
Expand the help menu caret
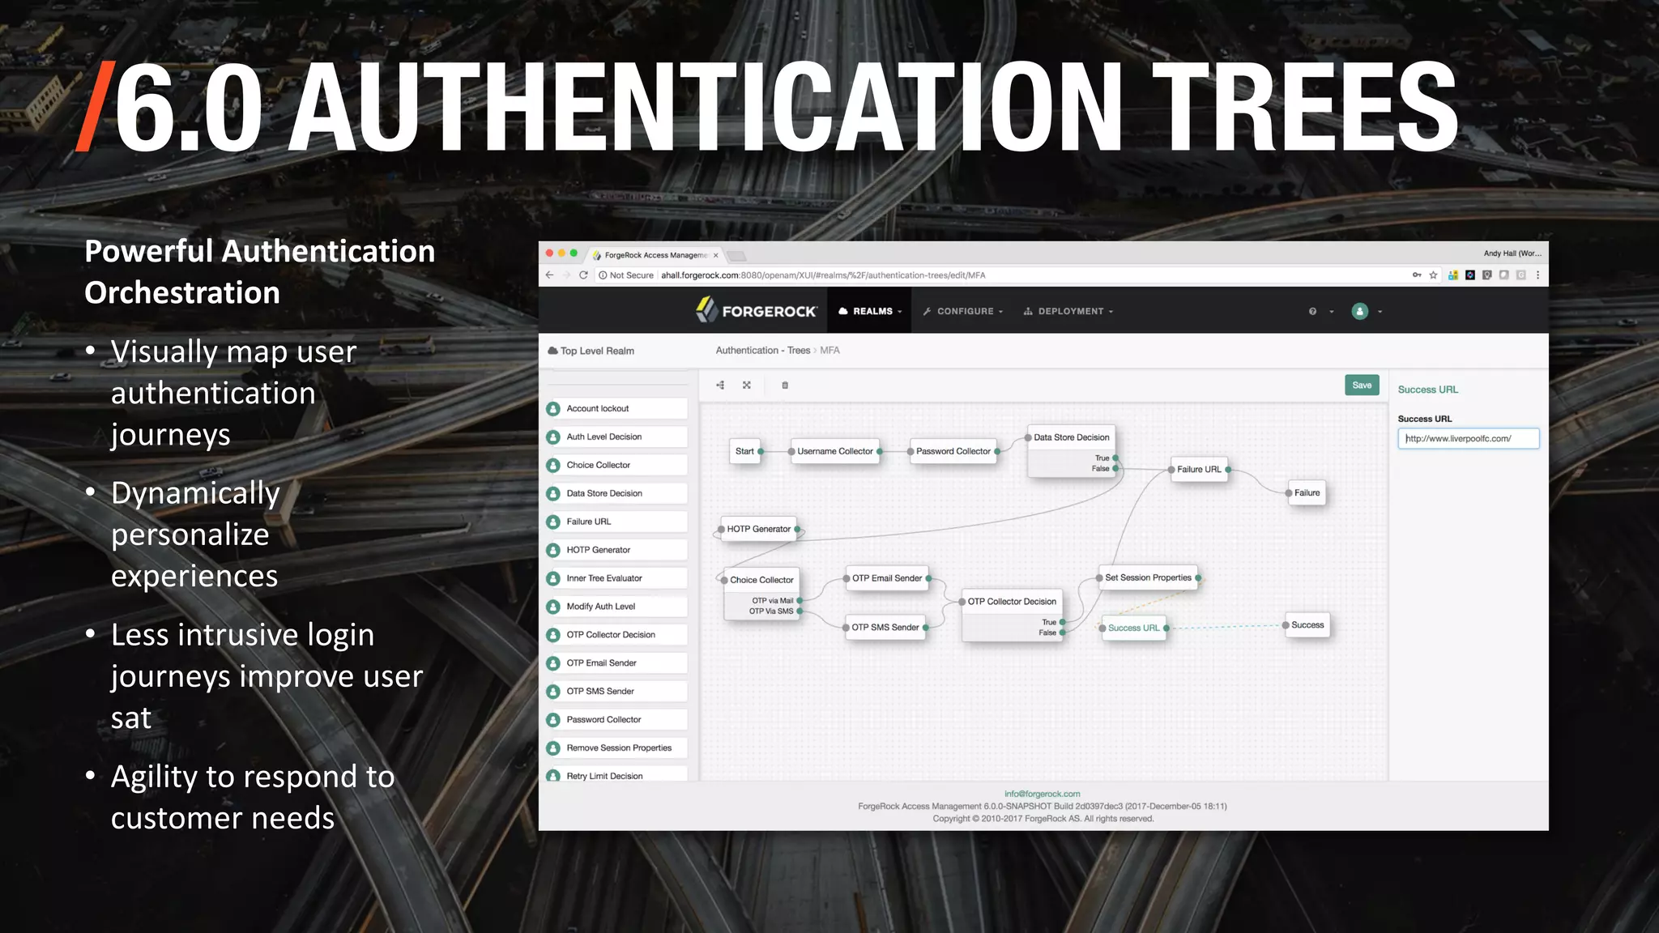1331,312
